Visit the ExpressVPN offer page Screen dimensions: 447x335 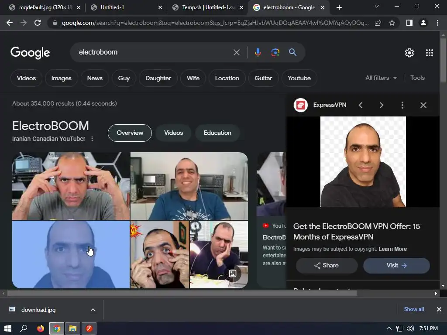point(396,266)
